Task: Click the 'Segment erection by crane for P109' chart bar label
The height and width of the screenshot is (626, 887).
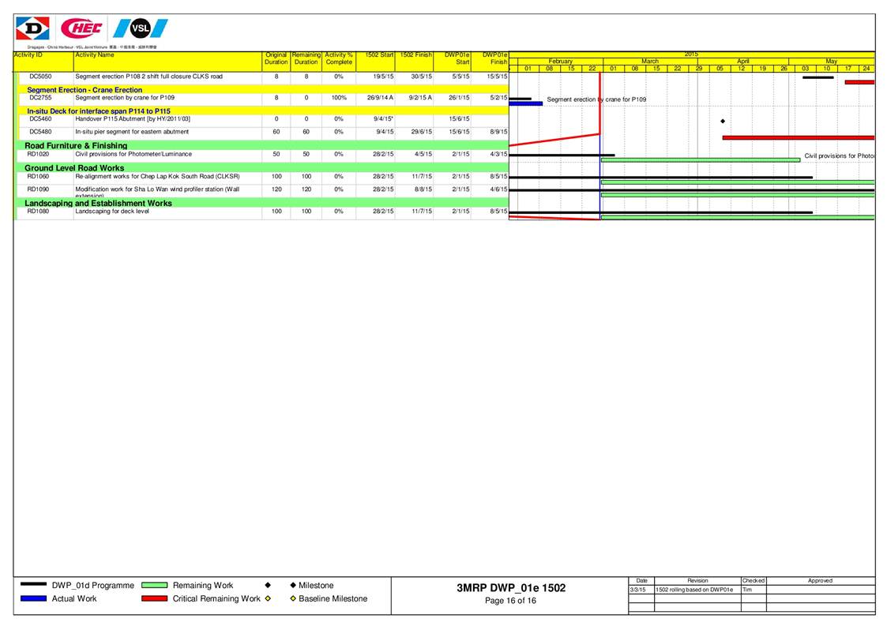Action: 596,99
